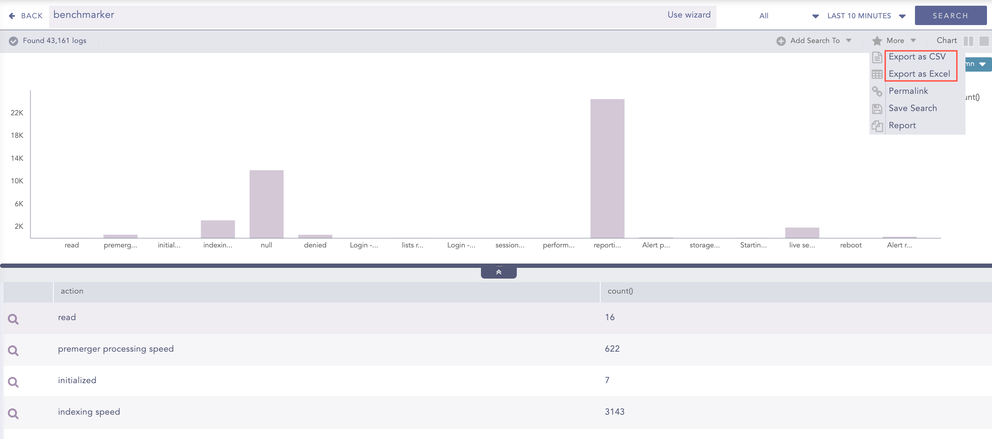Click the star icon next to More
This screenshot has height=439, width=992.
[x=877, y=41]
